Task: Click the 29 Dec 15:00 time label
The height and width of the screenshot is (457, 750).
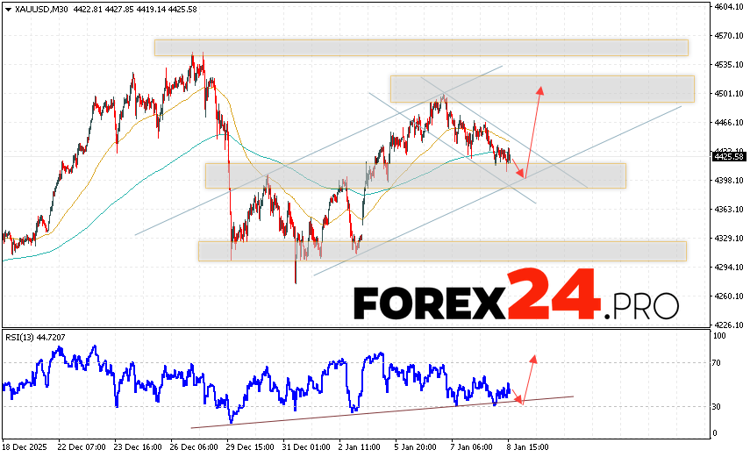Action: [x=250, y=447]
